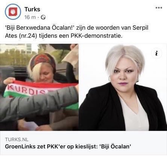Open the three-dot post options menu
The image size is (167, 156).
pos(159,8)
